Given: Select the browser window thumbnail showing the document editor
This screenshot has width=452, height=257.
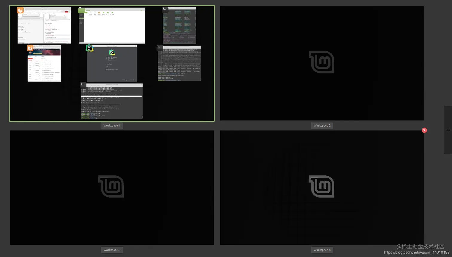Looking at the screenshot, I should coord(44,26).
